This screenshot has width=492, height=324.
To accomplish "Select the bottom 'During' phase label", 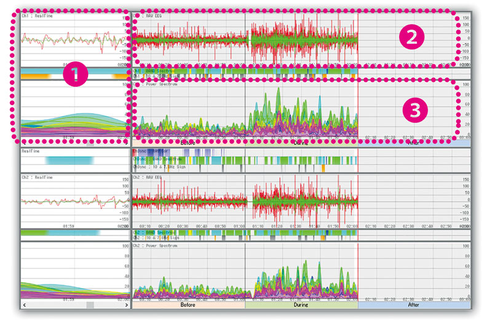I will (x=301, y=305).
